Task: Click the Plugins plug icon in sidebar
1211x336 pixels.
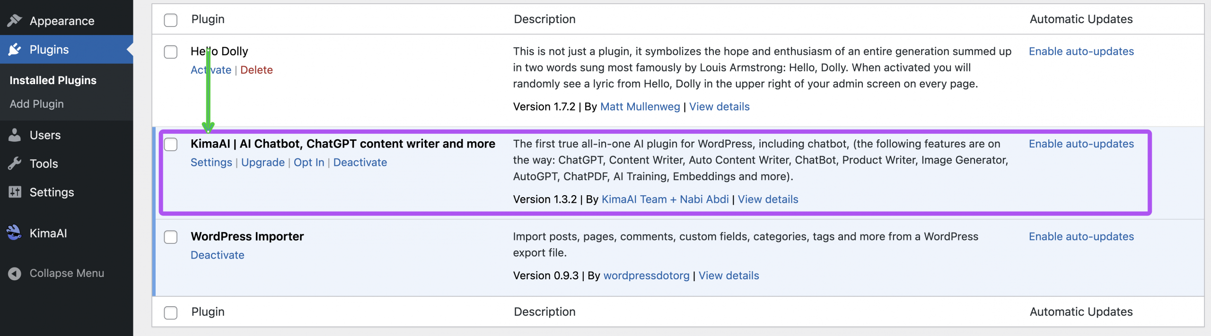Action: point(15,49)
